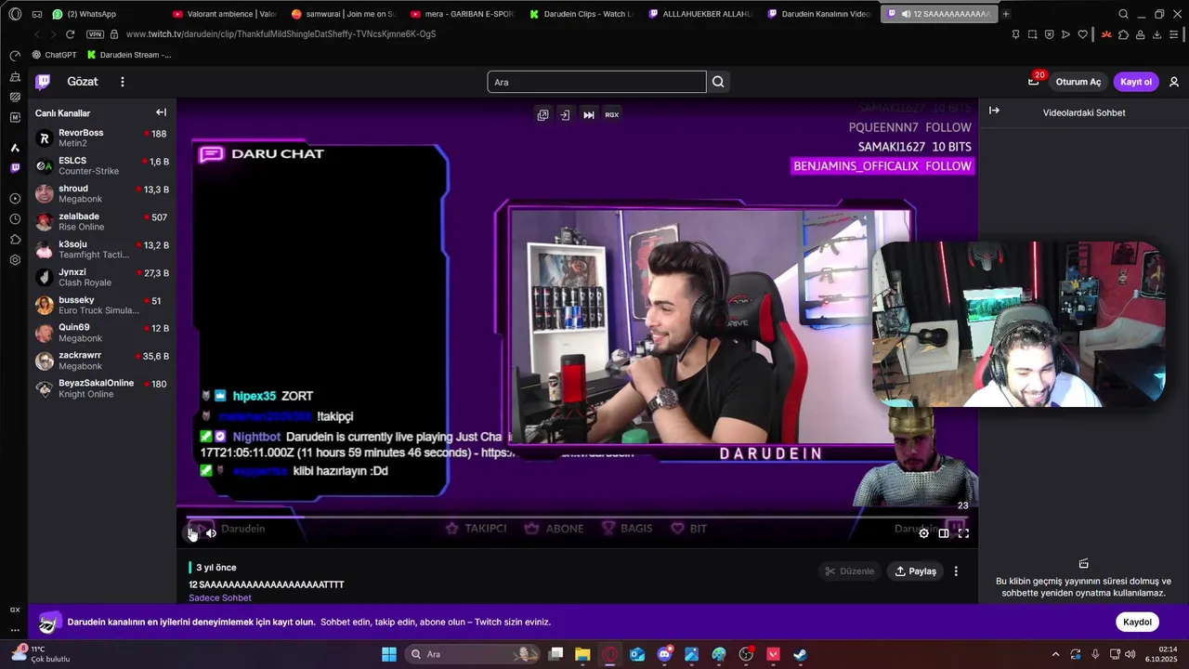The width and height of the screenshot is (1189, 669).
Task: Toggle the browser VPN badge
Action: coord(95,34)
